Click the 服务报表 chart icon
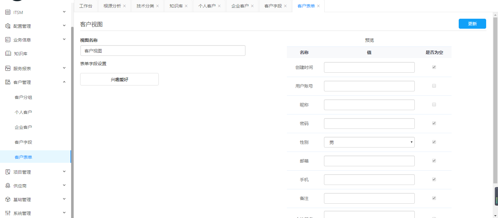498x218 pixels. pyautogui.click(x=8, y=68)
